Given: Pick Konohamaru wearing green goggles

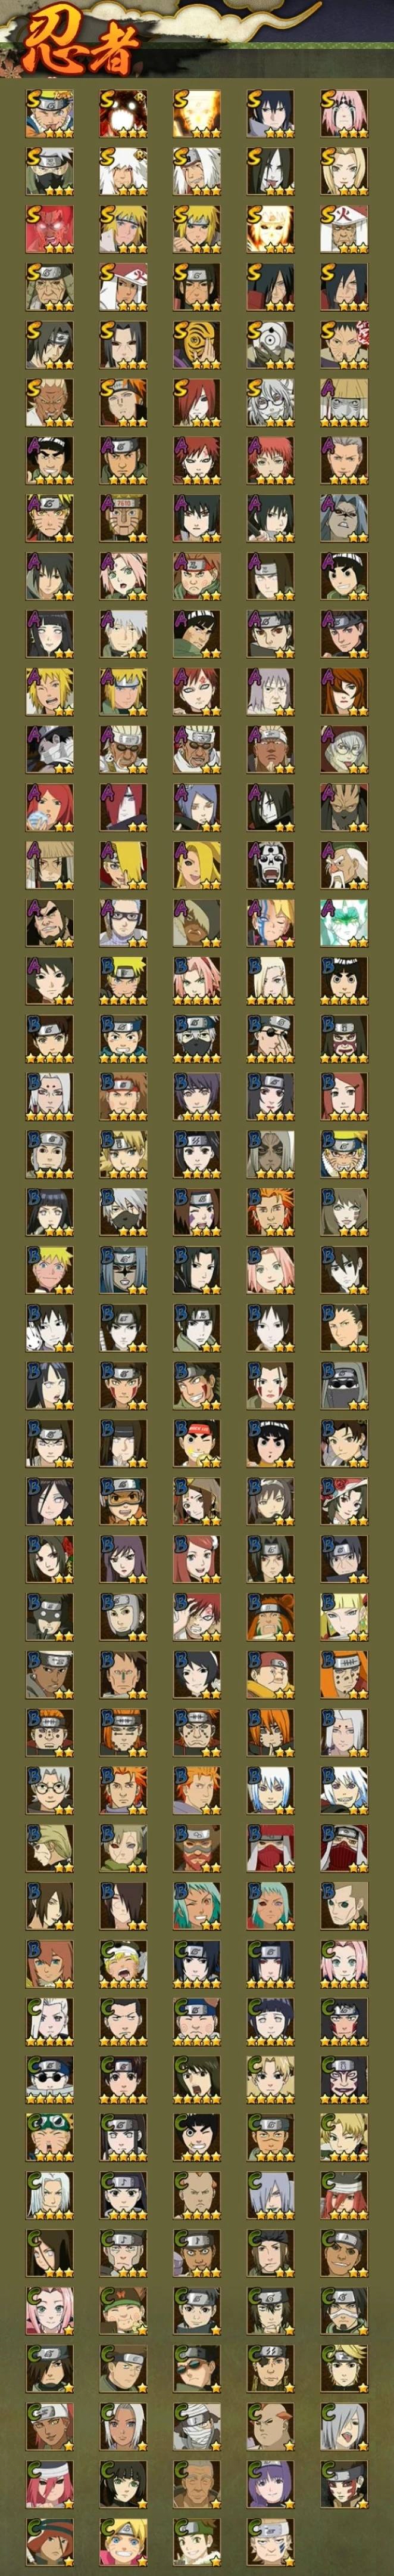Looking at the screenshot, I should (x=50, y=2134).
